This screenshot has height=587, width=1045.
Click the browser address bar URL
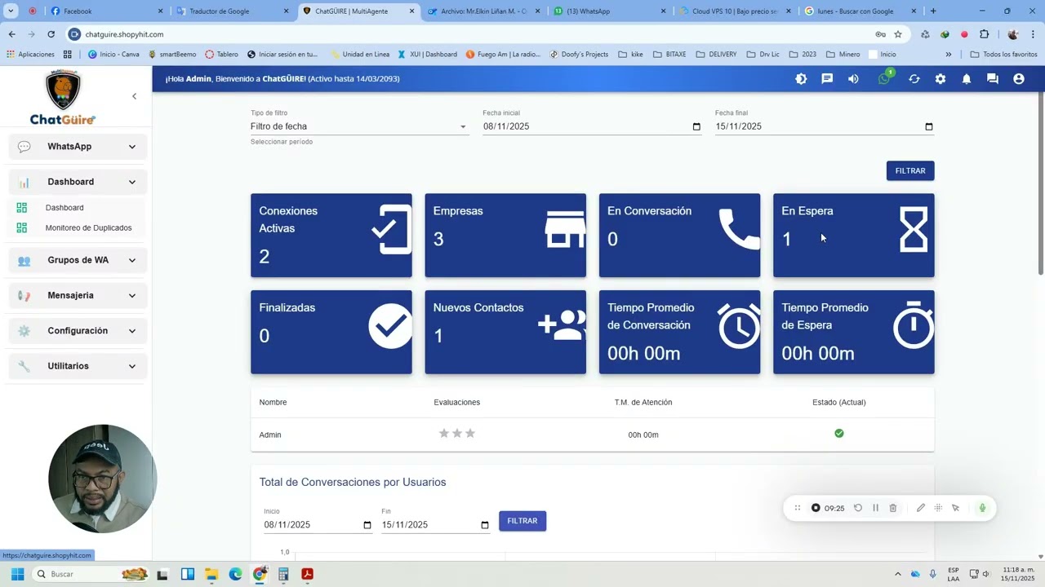pyautogui.click(x=124, y=34)
